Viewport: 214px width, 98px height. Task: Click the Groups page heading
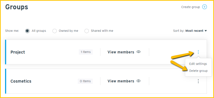pos(17,7)
